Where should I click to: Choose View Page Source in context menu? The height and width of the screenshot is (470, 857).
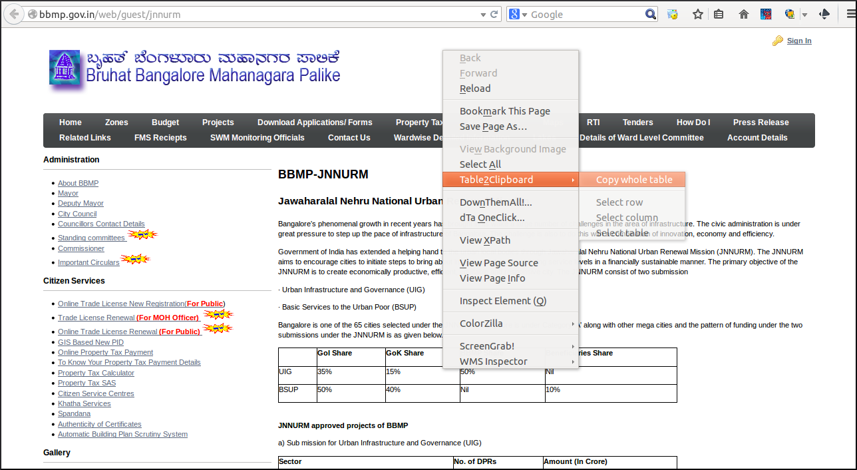tap(511, 263)
